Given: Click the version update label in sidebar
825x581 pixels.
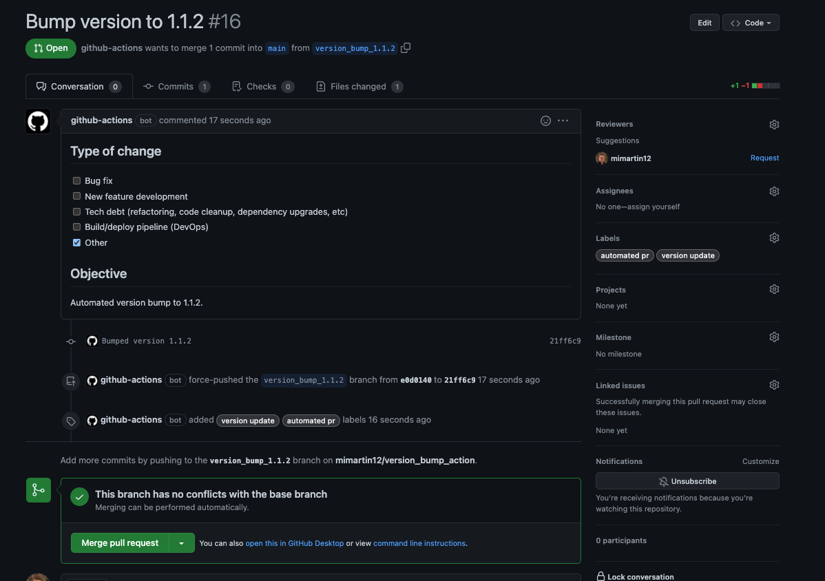Looking at the screenshot, I should coord(688,255).
